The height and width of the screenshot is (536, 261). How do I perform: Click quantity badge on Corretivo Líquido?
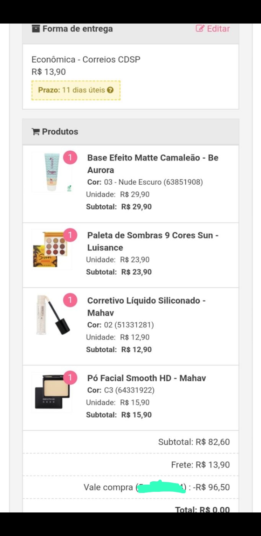[70, 301]
